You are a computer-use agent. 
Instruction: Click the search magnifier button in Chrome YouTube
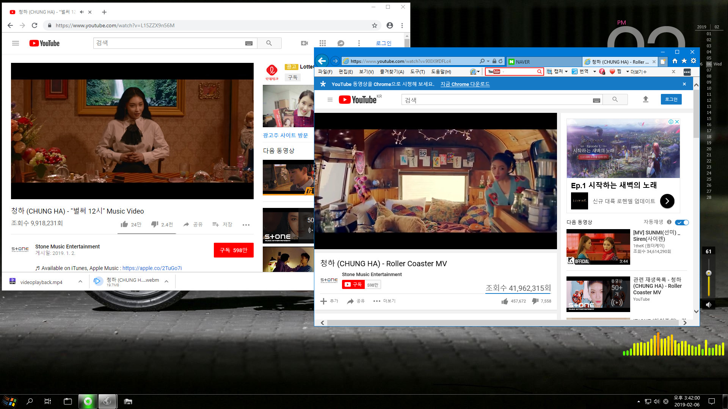click(x=269, y=43)
